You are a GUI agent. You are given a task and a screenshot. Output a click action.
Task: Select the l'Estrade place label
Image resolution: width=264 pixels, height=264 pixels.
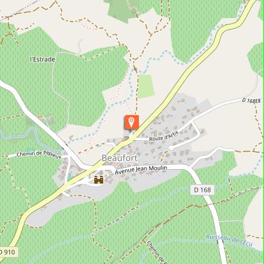pyautogui.click(x=43, y=59)
